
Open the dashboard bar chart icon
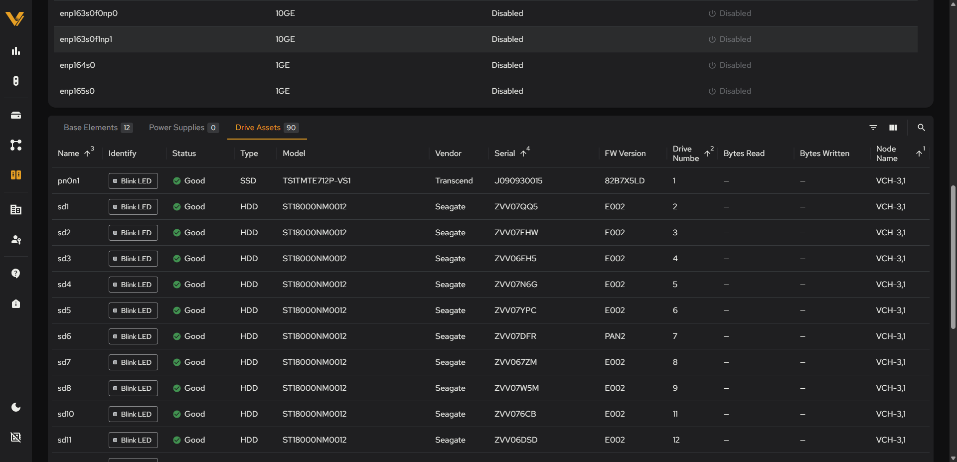pyautogui.click(x=16, y=51)
